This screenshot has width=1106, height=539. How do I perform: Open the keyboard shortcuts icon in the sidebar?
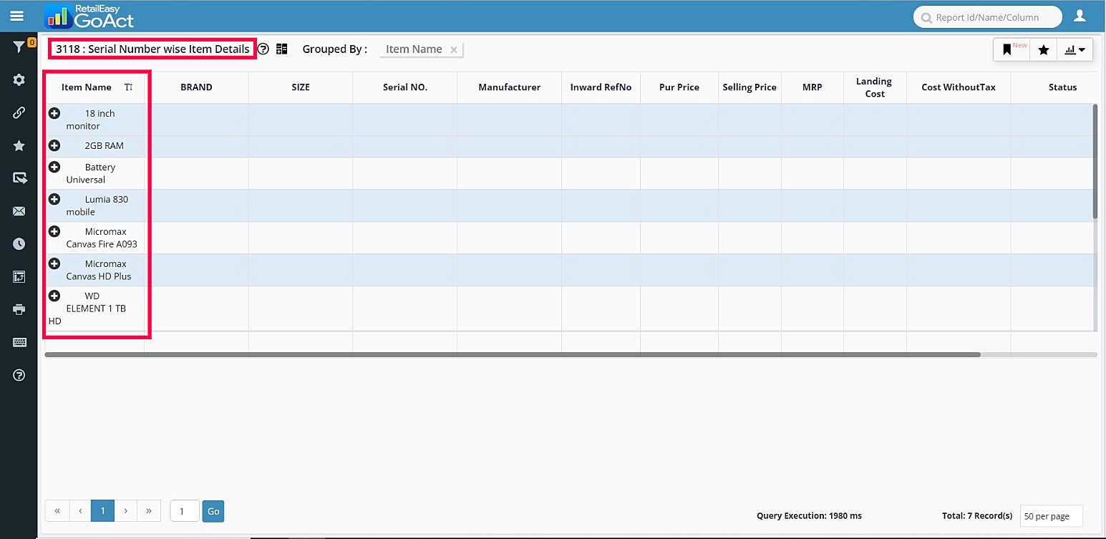19,342
